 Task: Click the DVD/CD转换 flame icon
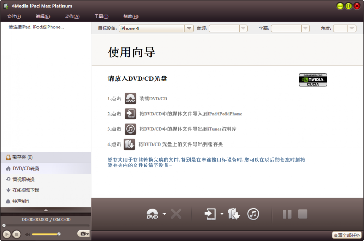click(8, 168)
